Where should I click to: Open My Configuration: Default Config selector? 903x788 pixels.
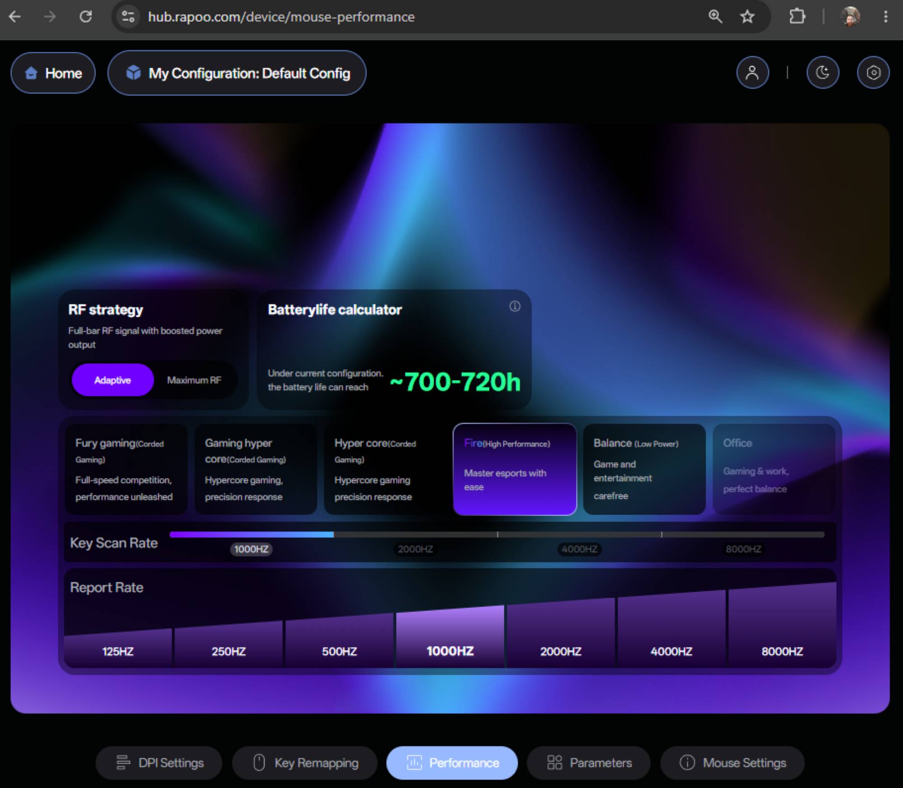tap(237, 73)
